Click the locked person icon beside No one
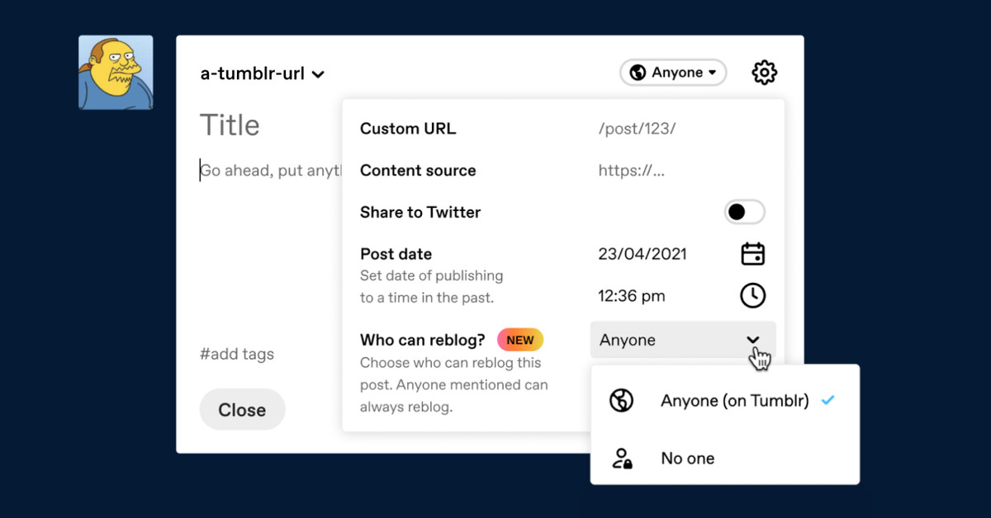991x518 pixels. [622, 459]
